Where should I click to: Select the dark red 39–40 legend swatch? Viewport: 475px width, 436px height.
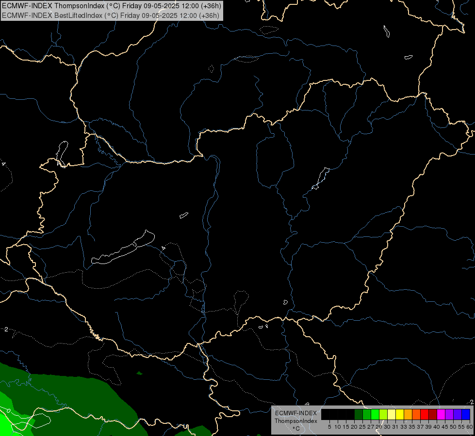click(433, 415)
